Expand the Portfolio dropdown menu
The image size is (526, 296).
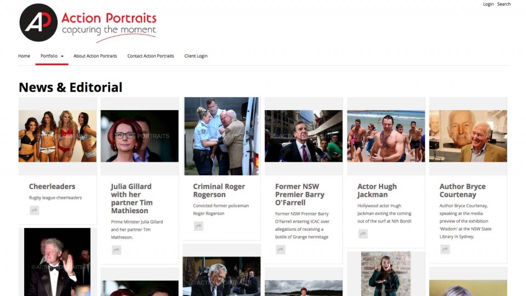(x=52, y=56)
